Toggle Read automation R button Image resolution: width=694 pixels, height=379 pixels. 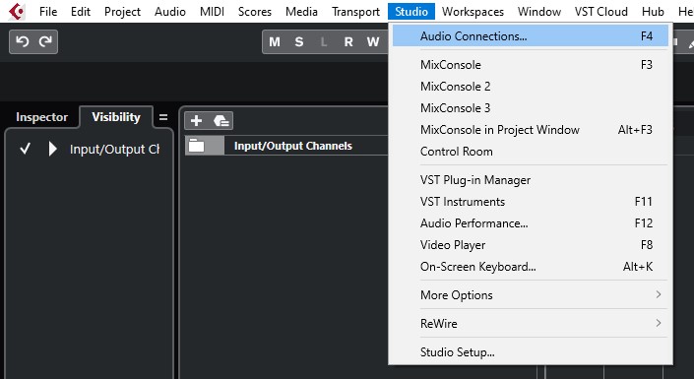click(x=348, y=42)
